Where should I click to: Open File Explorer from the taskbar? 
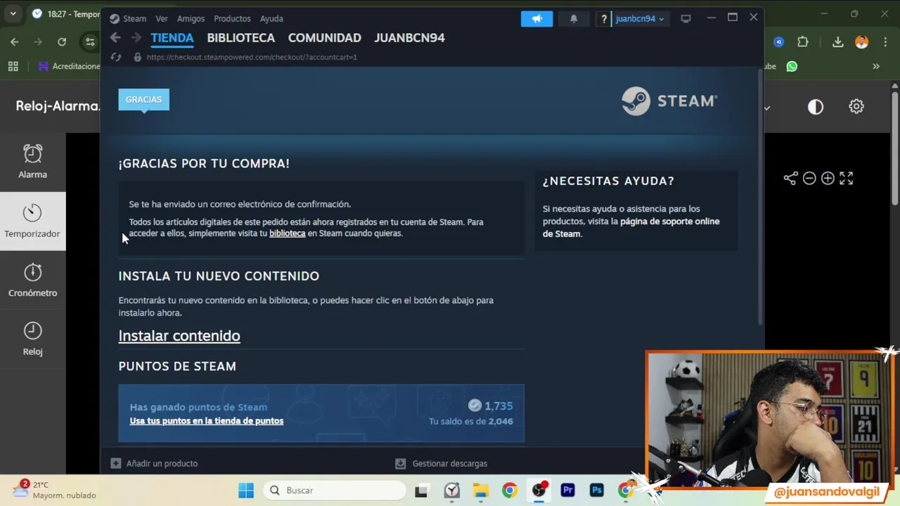pyautogui.click(x=480, y=491)
